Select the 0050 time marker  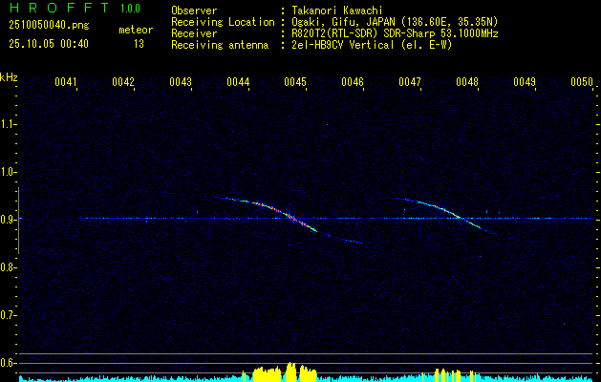click(x=582, y=83)
